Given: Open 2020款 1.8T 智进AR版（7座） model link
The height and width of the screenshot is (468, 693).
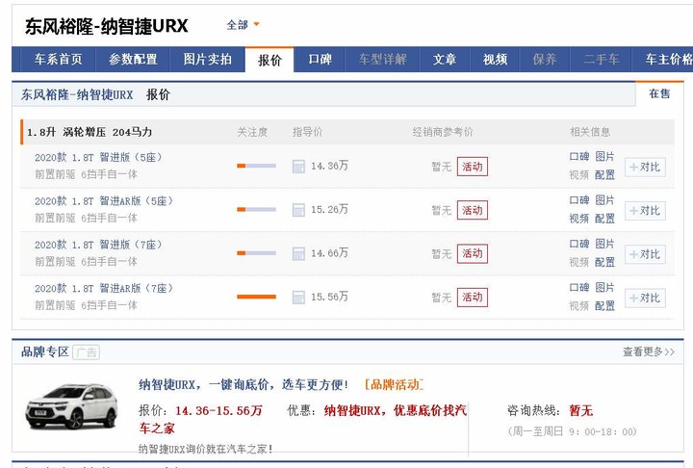Looking at the screenshot, I should point(104,289).
